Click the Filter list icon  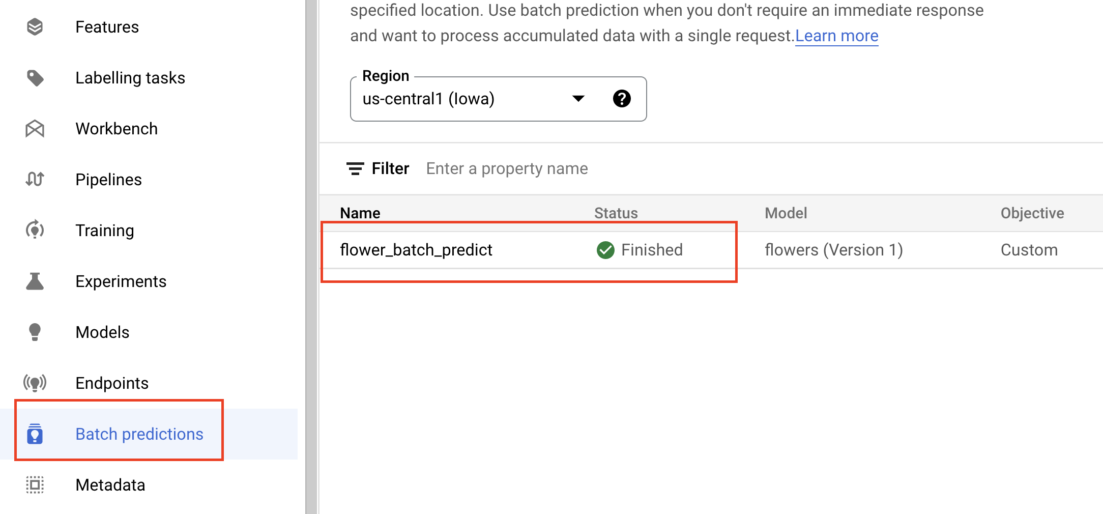click(355, 168)
